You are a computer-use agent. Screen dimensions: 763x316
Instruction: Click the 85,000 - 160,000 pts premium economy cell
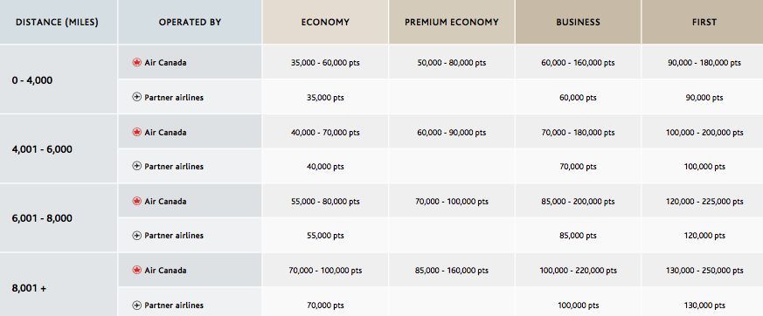click(x=452, y=271)
